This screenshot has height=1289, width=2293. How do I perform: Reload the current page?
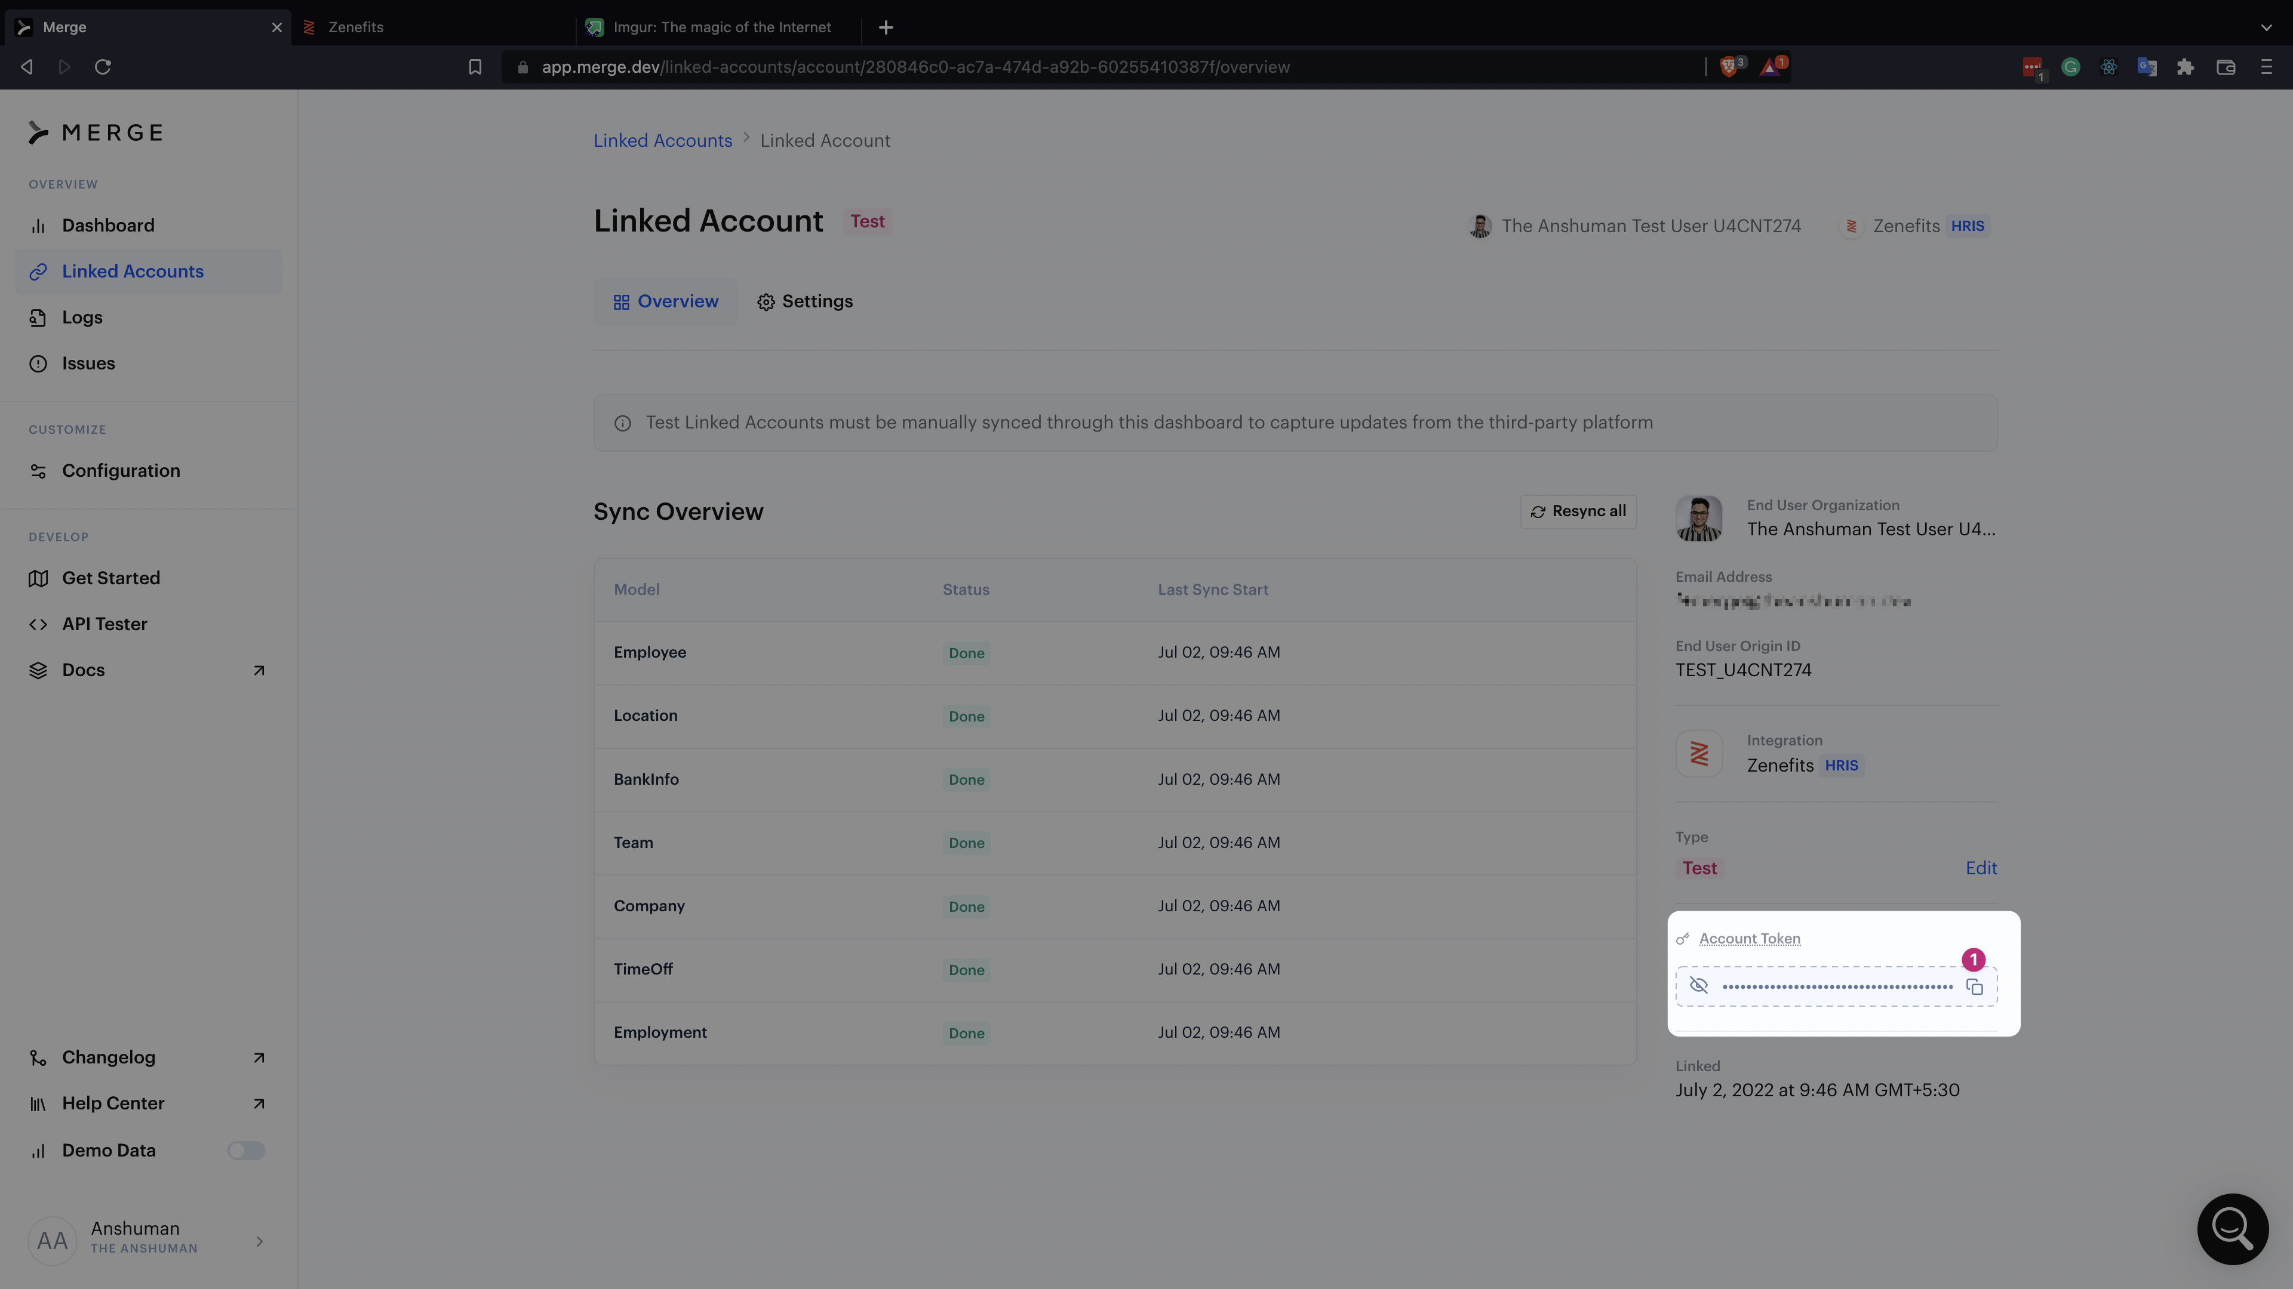[102, 67]
